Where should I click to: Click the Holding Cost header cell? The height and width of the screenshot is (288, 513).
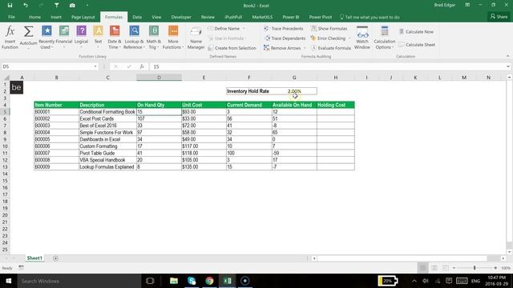336,105
